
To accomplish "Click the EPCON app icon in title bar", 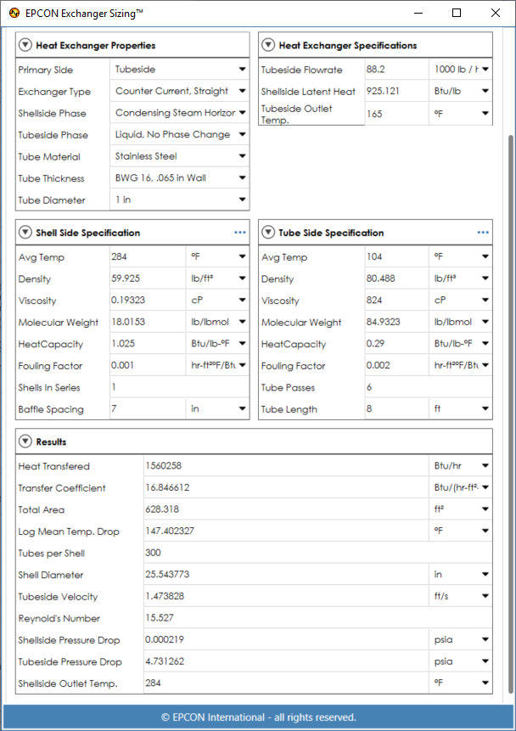I will point(14,13).
